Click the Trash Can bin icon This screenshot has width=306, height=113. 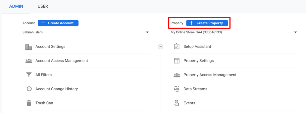[x=29, y=103]
